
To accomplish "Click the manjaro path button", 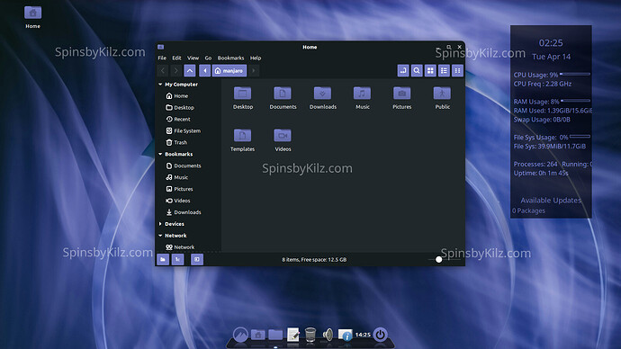I will [x=229, y=71].
